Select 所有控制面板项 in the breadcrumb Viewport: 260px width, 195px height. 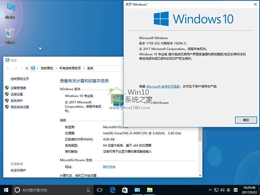(70, 68)
